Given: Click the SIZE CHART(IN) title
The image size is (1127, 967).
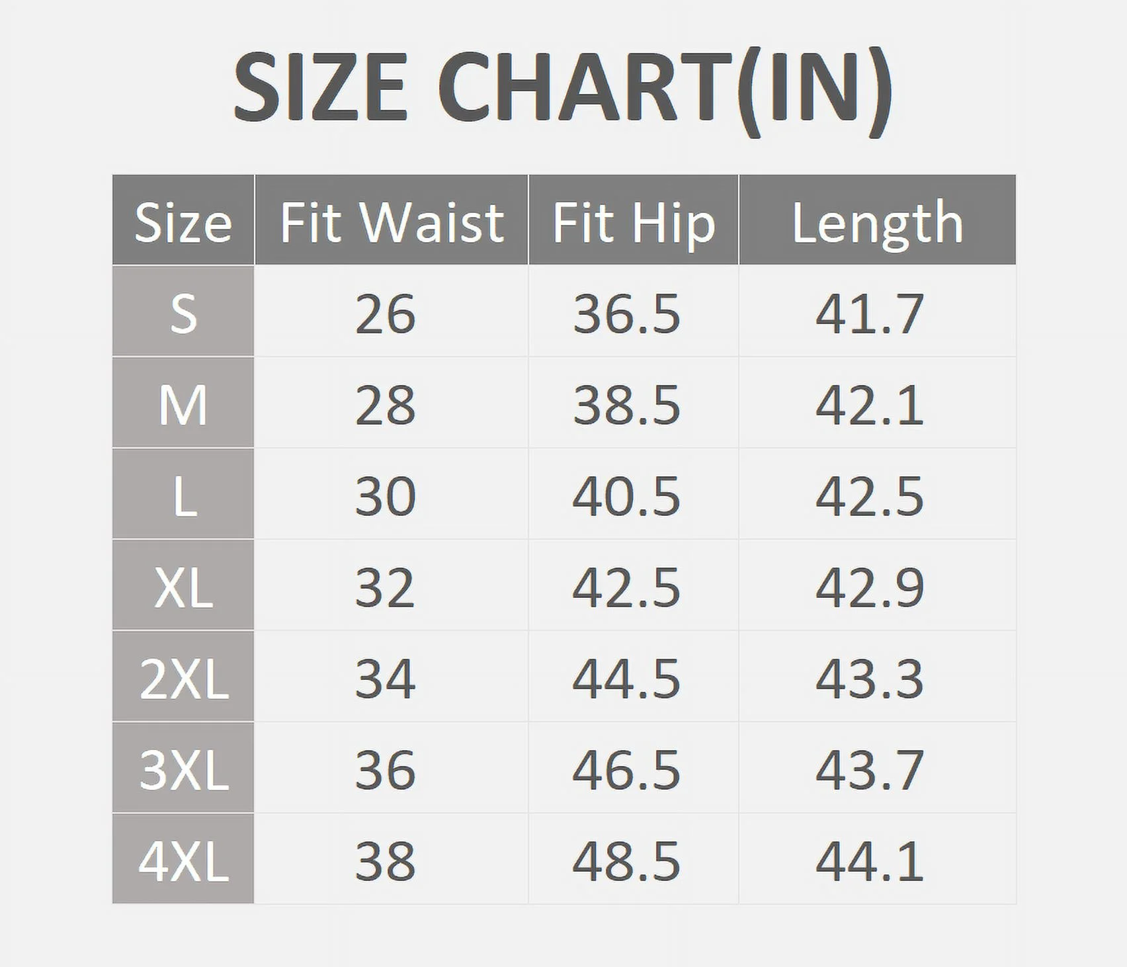Looking at the screenshot, I should (563, 89).
